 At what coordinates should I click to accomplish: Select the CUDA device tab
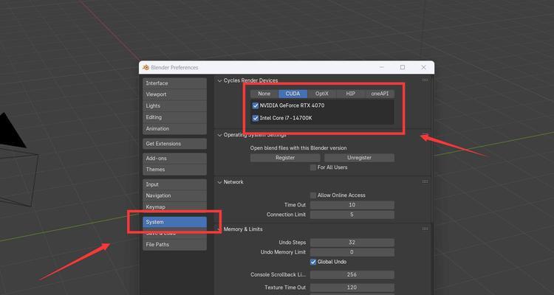[293, 94]
